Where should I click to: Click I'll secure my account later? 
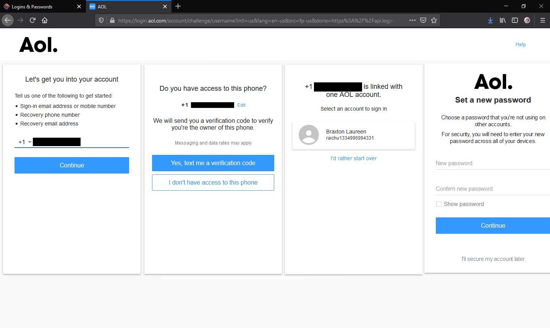493,259
